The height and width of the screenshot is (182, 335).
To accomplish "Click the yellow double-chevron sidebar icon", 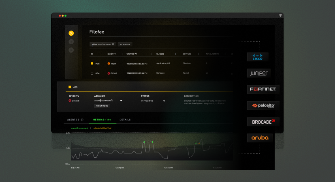I will click(x=71, y=33).
